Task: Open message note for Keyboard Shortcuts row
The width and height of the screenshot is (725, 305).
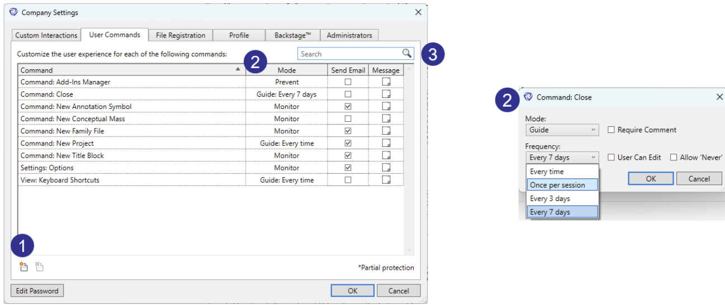Action: pyautogui.click(x=386, y=180)
